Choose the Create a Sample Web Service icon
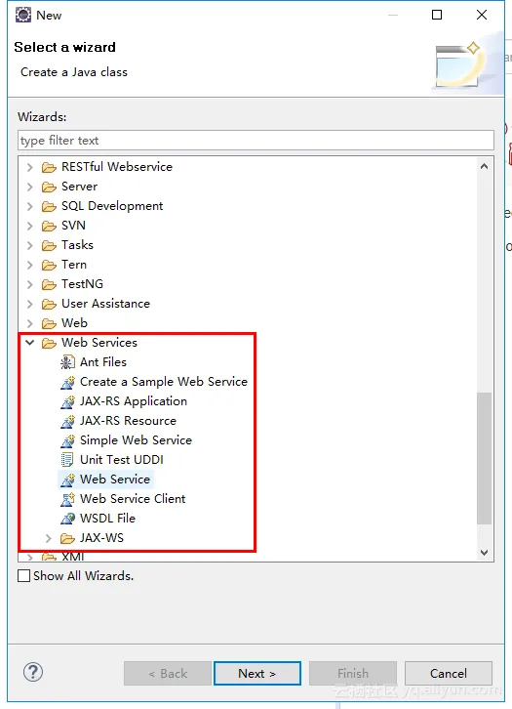 click(x=67, y=382)
